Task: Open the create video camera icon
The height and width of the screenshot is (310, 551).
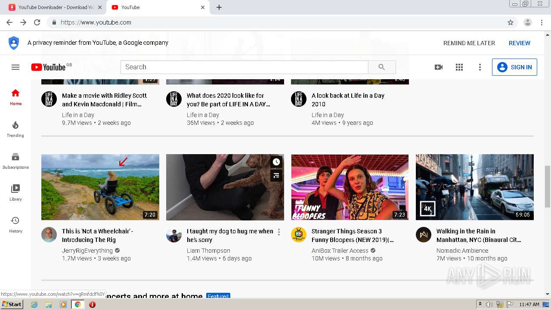Action: pos(439,67)
